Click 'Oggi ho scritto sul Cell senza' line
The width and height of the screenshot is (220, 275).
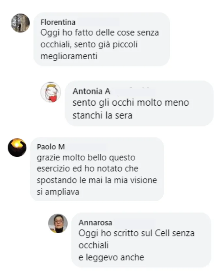tap(137, 233)
